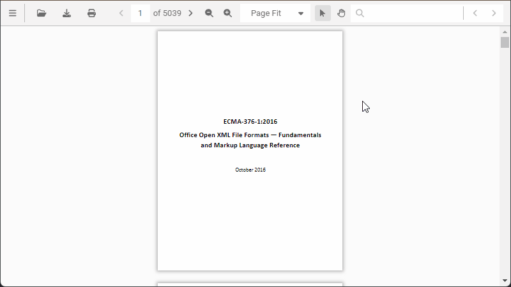Zoom in with the magnifier plus icon
511x287 pixels.
pyautogui.click(x=227, y=13)
